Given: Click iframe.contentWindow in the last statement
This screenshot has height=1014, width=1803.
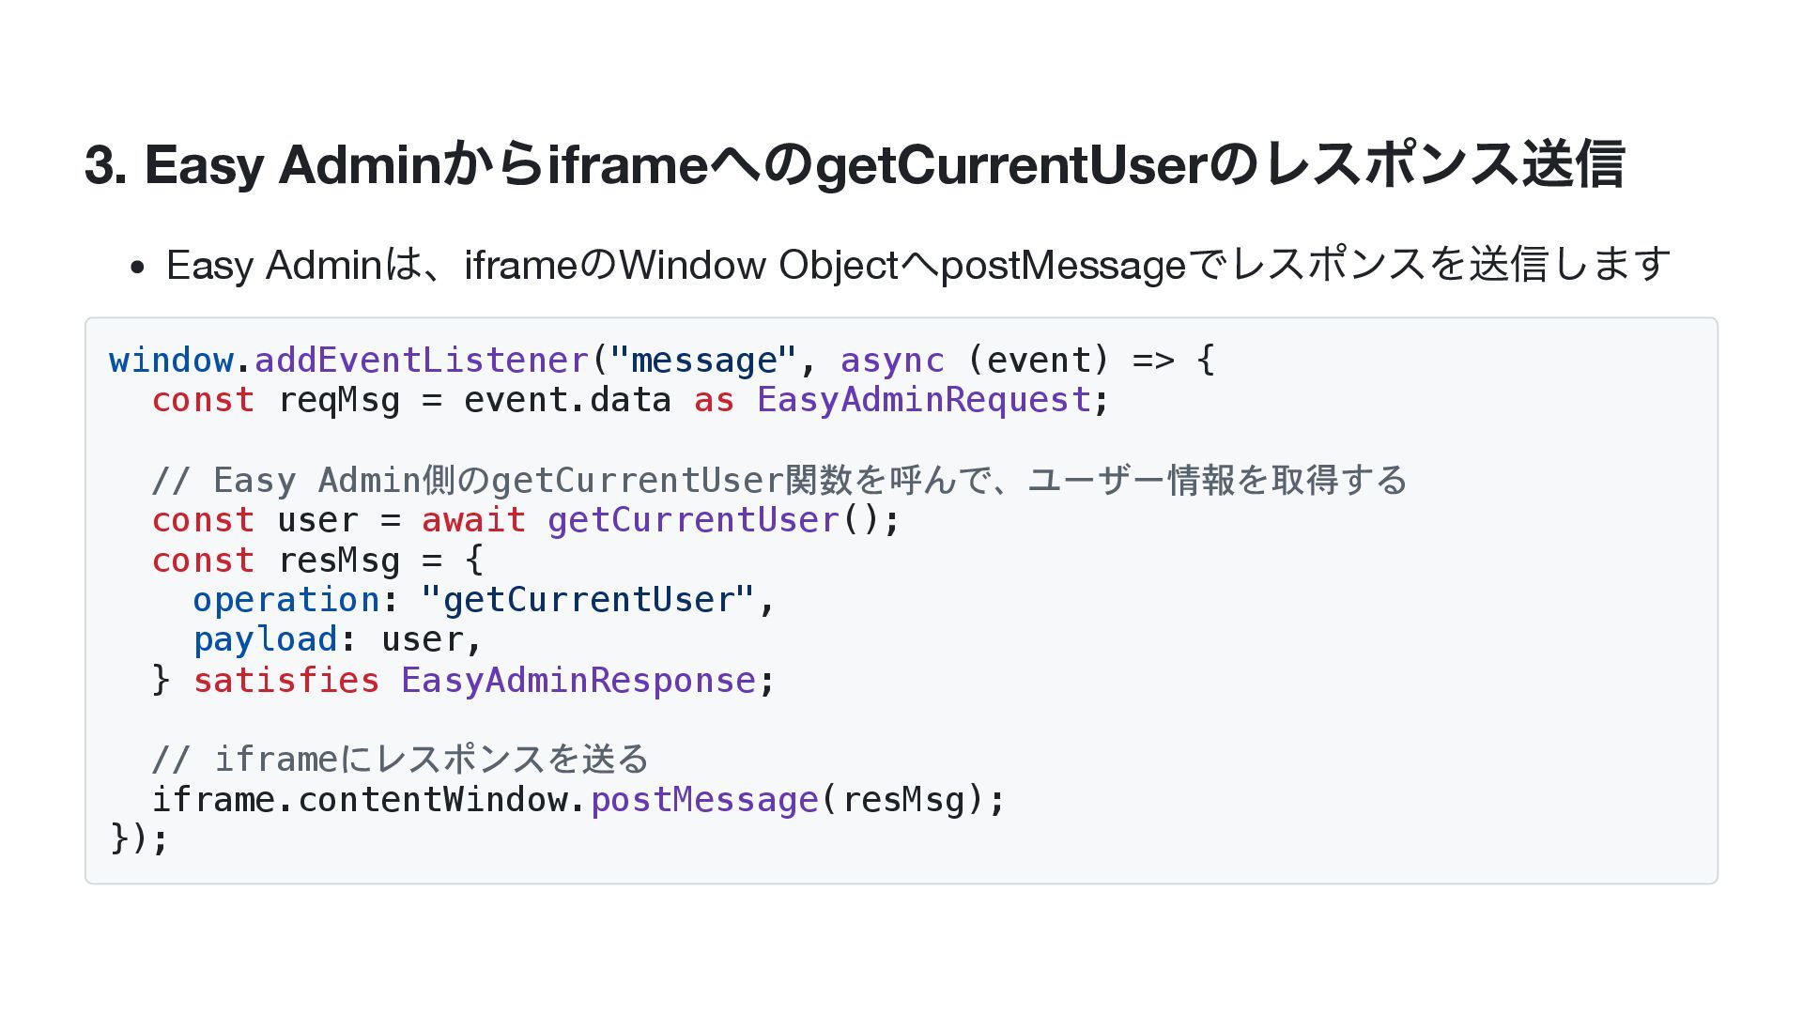Looking at the screenshot, I should pos(369,800).
